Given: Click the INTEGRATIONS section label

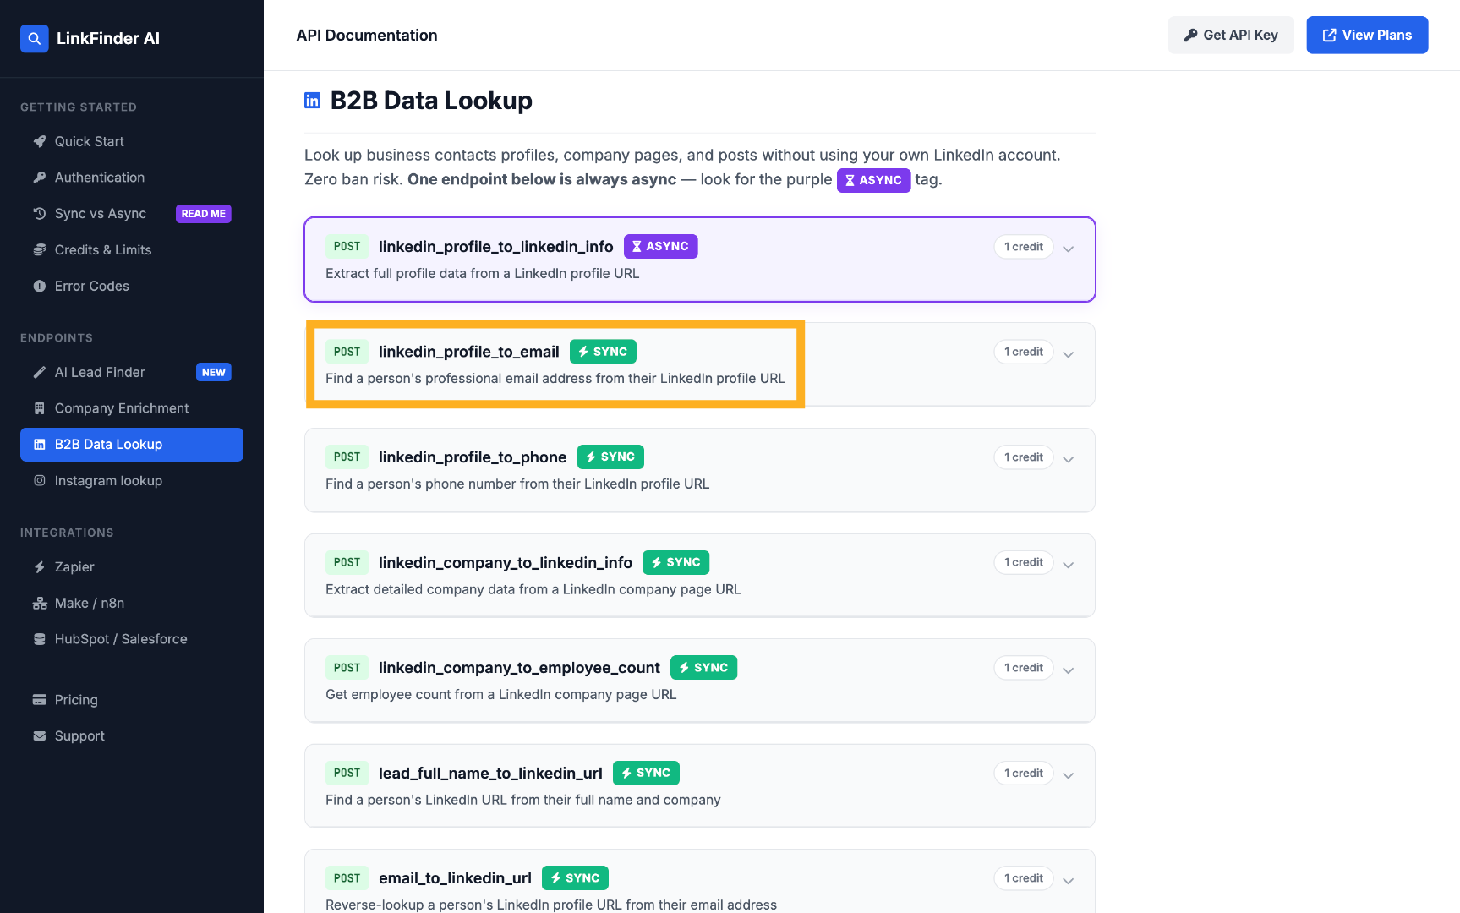Looking at the screenshot, I should click(67, 533).
